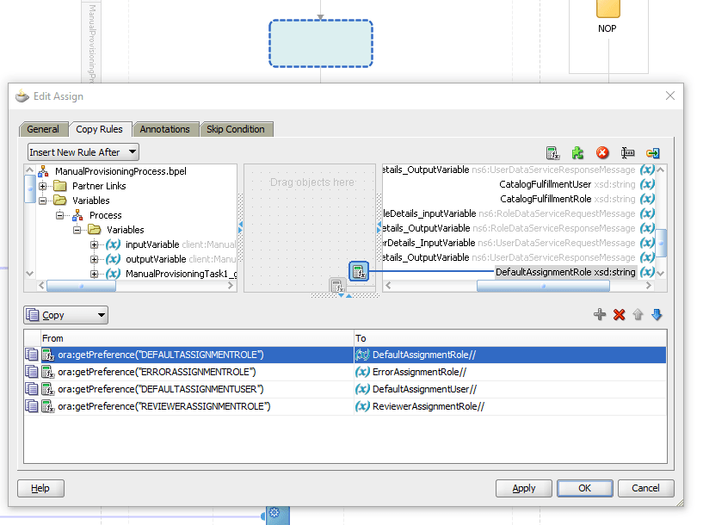Click the Expression calculator toolbar icon
The height and width of the screenshot is (525, 703).
[x=553, y=152]
